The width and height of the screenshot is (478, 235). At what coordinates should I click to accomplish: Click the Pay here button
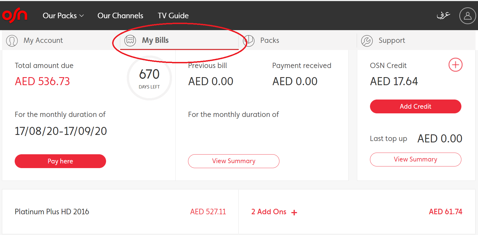coord(60,161)
